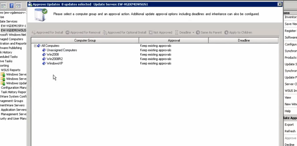
Task: Click the Approve Updates dialog title icon
Action: click(30, 4)
